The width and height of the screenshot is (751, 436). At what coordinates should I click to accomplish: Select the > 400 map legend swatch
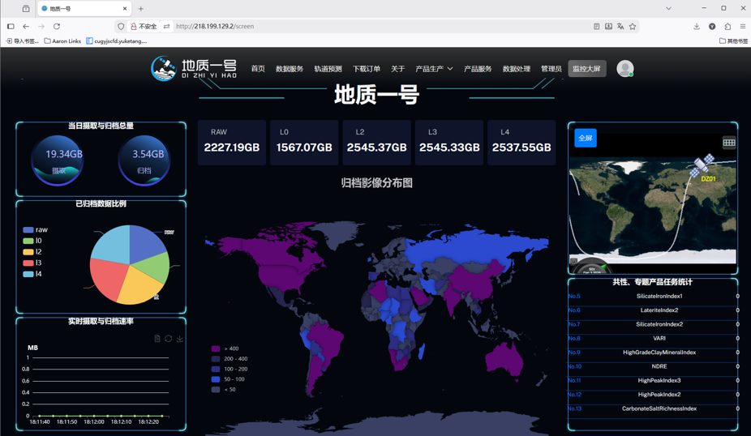click(x=216, y=348)
